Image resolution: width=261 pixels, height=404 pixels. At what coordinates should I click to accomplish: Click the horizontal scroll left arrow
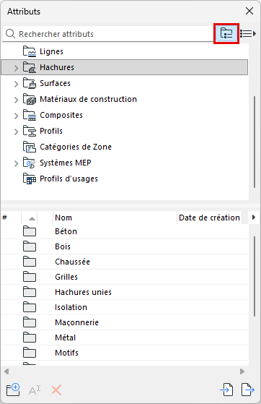(x=6, y=371)
